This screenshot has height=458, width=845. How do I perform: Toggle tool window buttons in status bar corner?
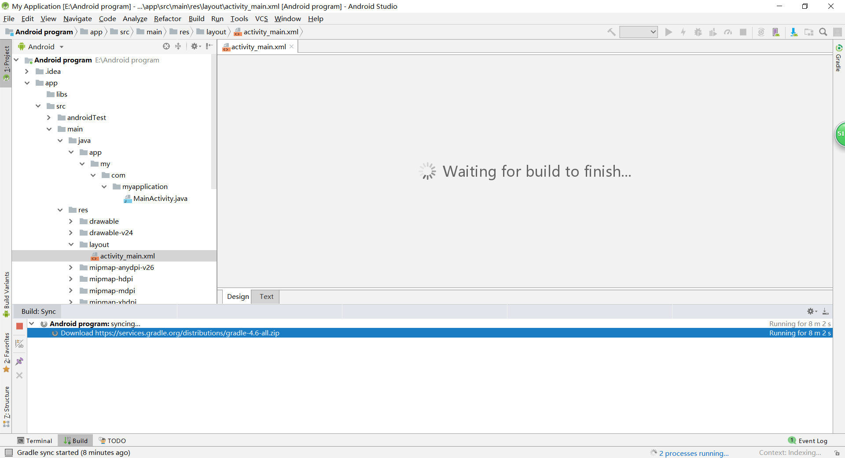tap(8, 453)
